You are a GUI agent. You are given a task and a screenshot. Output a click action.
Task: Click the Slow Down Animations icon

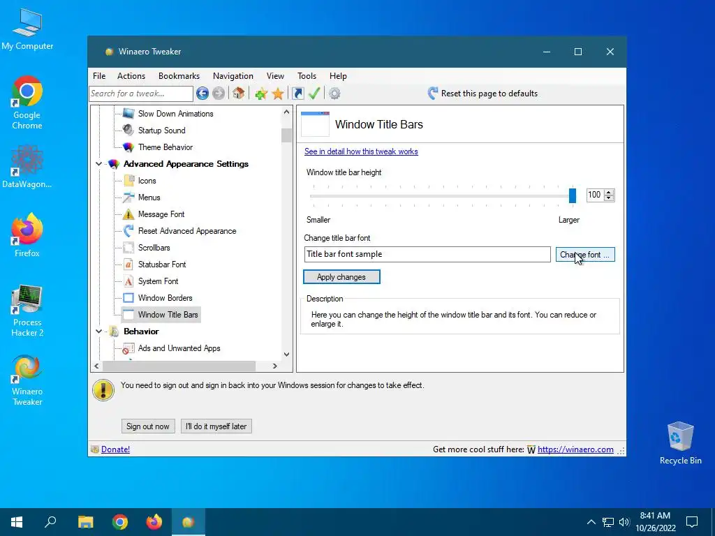[x=128, y=114]
